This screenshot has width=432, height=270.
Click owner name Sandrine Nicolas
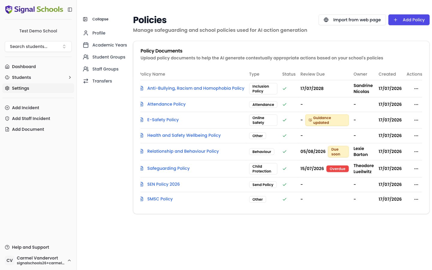click(363, 88)
